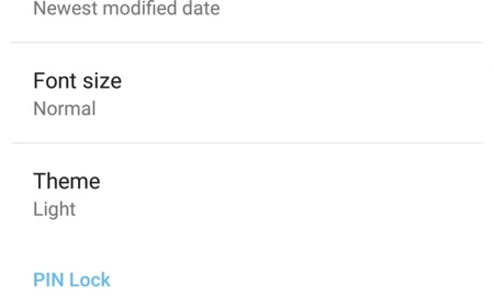The image size is (494, 308).
Task: Click the PIN Lock section header
Action: (72, 280)
